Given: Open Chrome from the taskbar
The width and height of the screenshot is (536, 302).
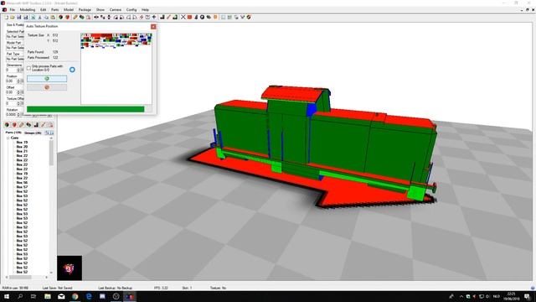Looking at the screenshot, I should click(x=75, y=296).
